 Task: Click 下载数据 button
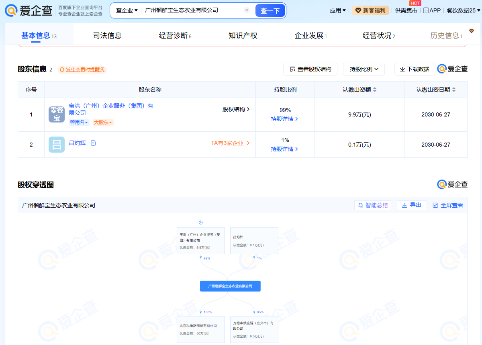point(415,69)
